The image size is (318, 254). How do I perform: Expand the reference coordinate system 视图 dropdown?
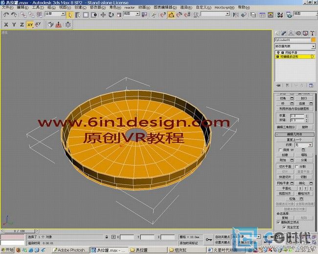(x=137, y=14)
